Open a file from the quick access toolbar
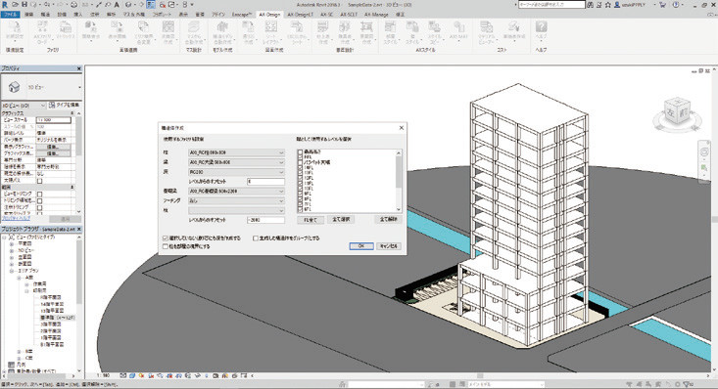Image resolution: width=718 pixels, height=389 pixels. pyautogui.click(x=15, y=5)
